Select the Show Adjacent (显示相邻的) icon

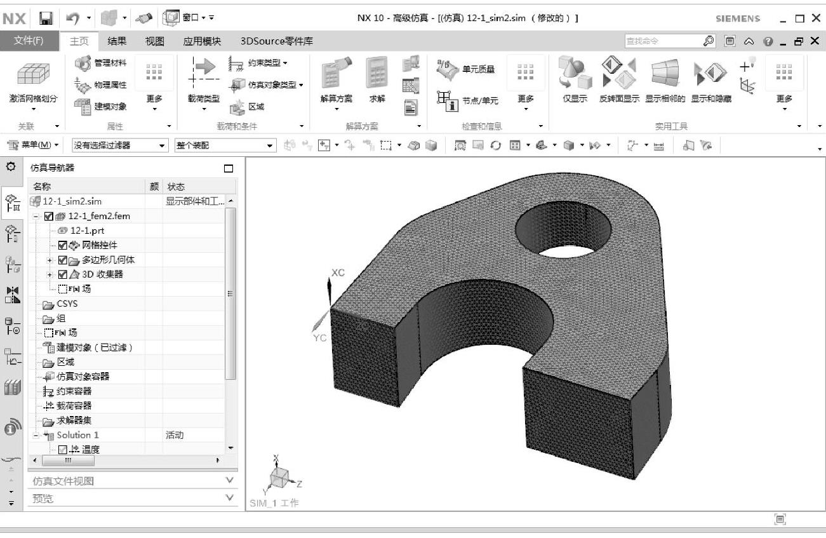coord(665,73)
